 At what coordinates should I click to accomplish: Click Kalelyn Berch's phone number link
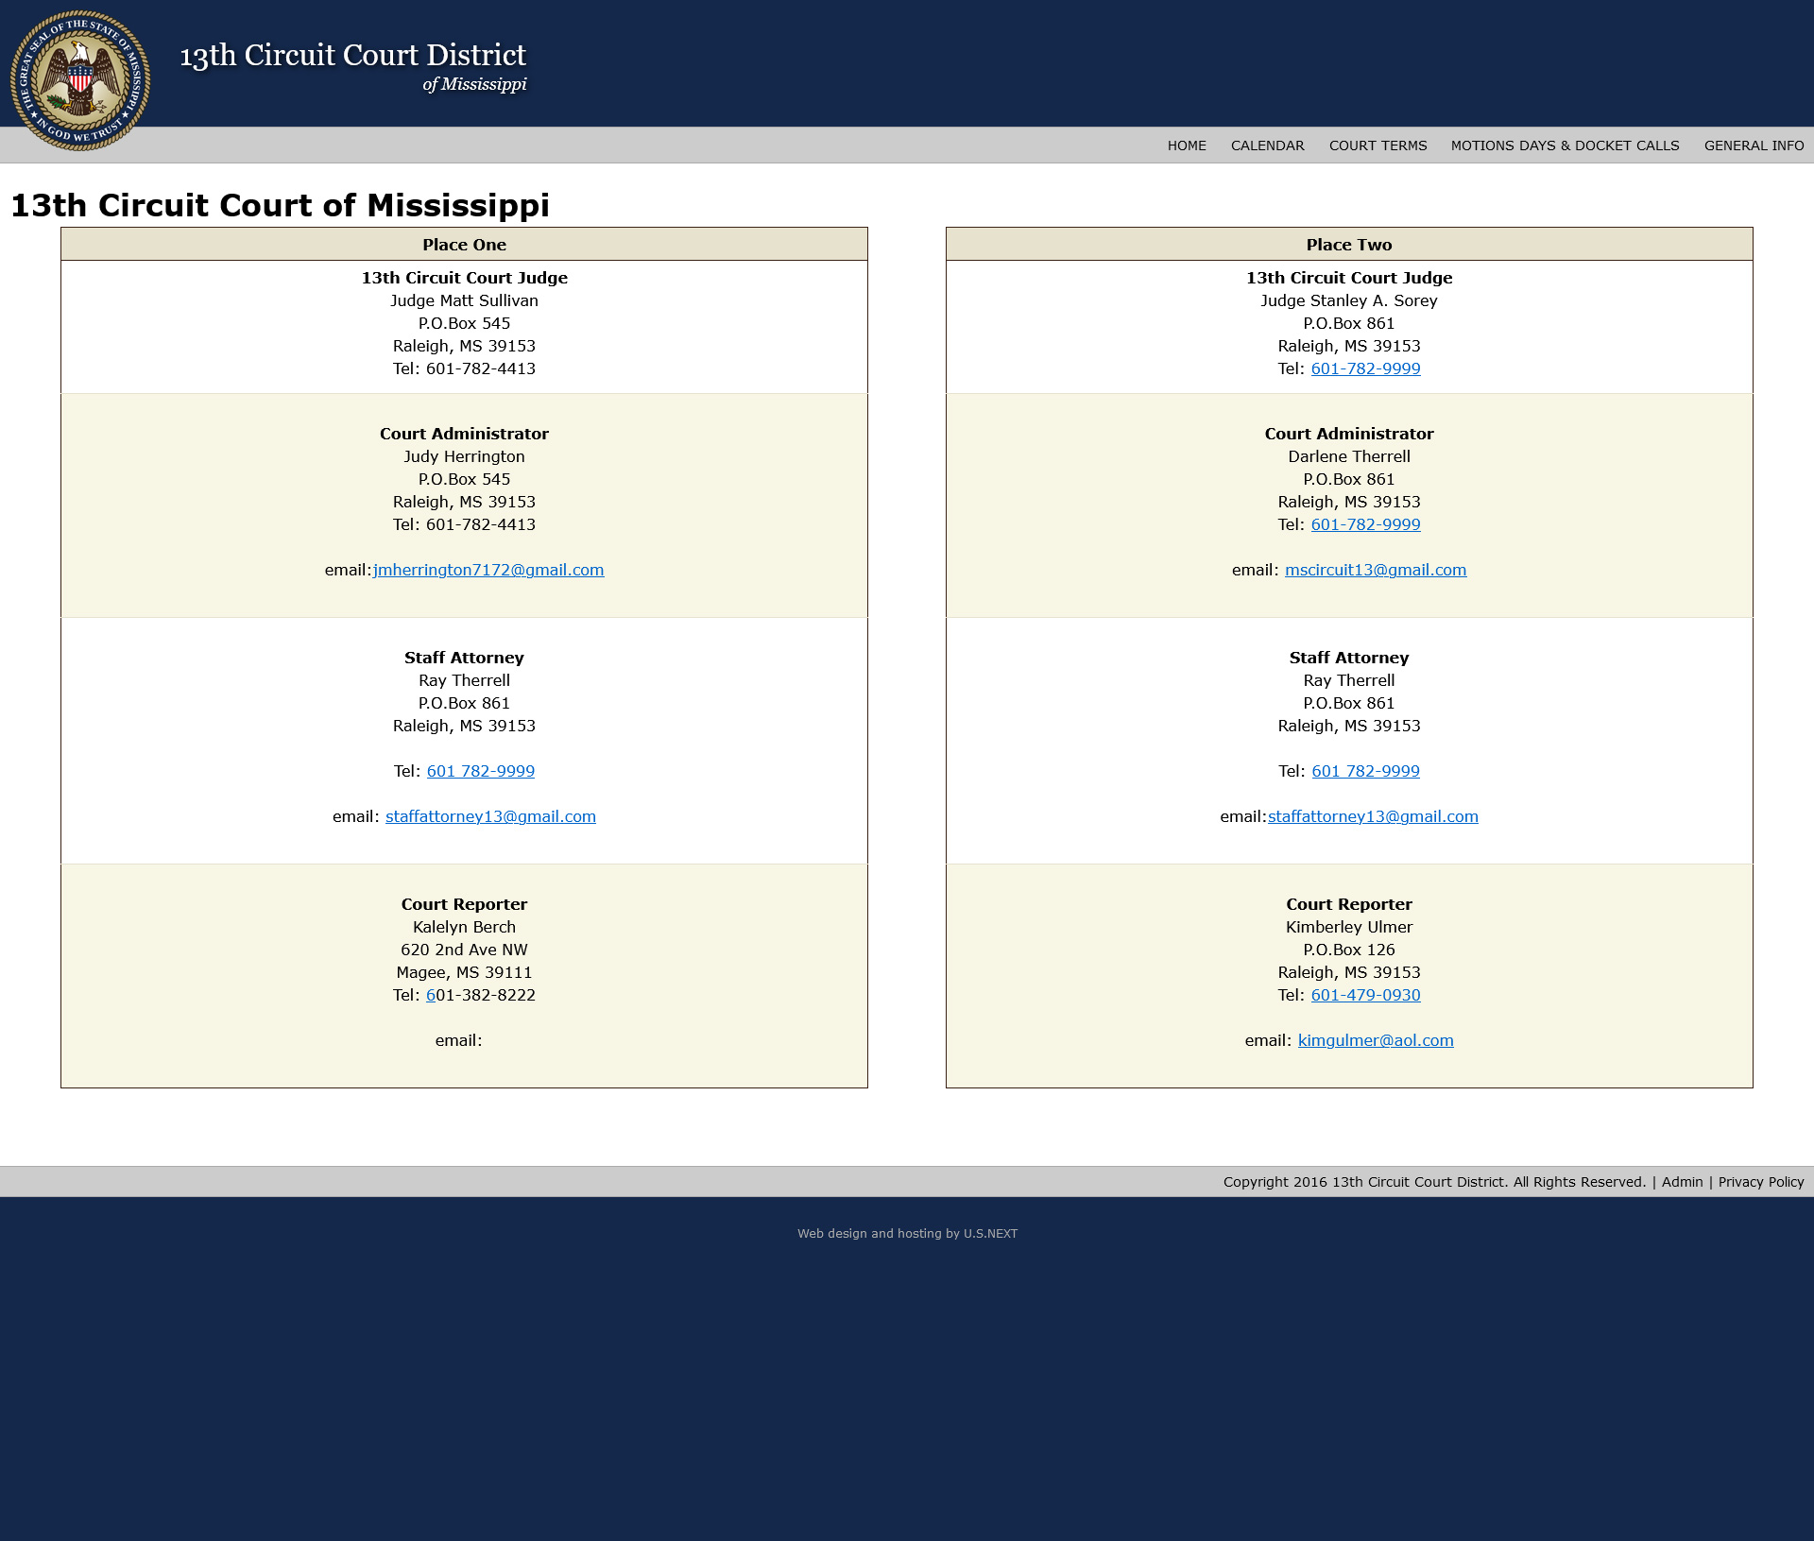(x=431, y=995)
